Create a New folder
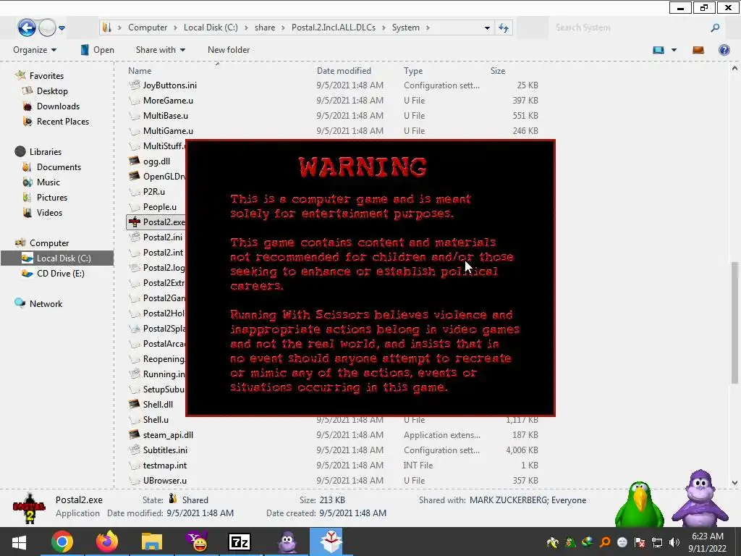 point(229,50)
